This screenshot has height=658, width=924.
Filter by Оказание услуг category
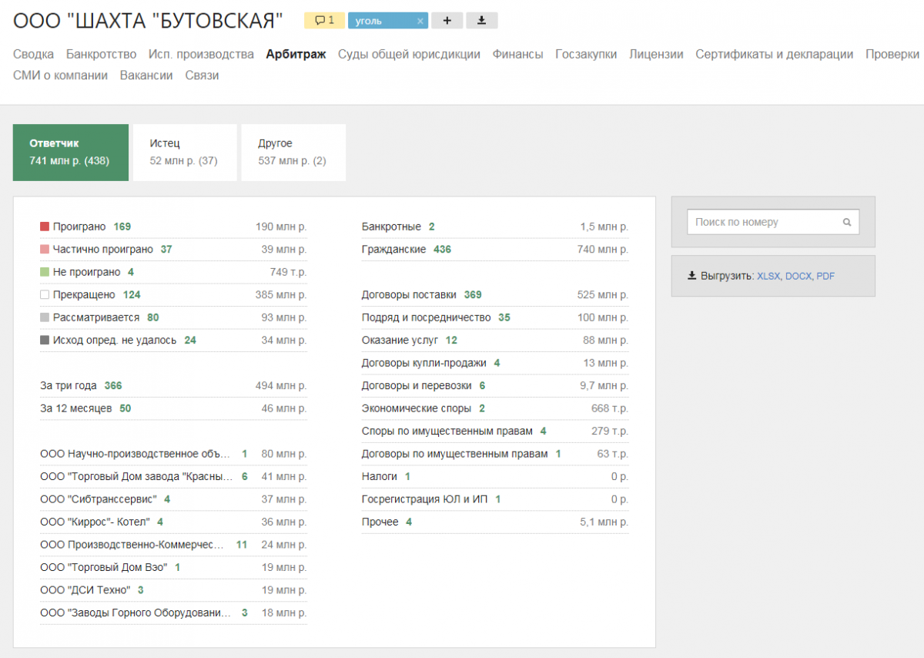495,340
